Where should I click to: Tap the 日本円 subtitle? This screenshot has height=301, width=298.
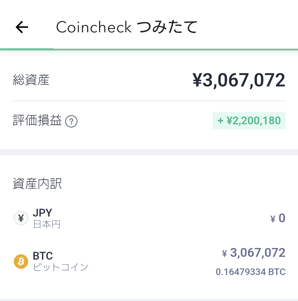tap(47, 225)
